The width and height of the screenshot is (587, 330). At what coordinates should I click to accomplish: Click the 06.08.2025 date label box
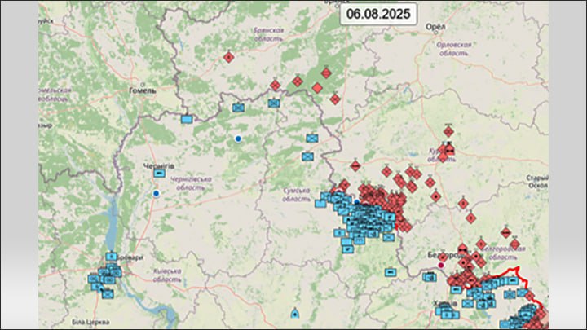tap(378, 14)
